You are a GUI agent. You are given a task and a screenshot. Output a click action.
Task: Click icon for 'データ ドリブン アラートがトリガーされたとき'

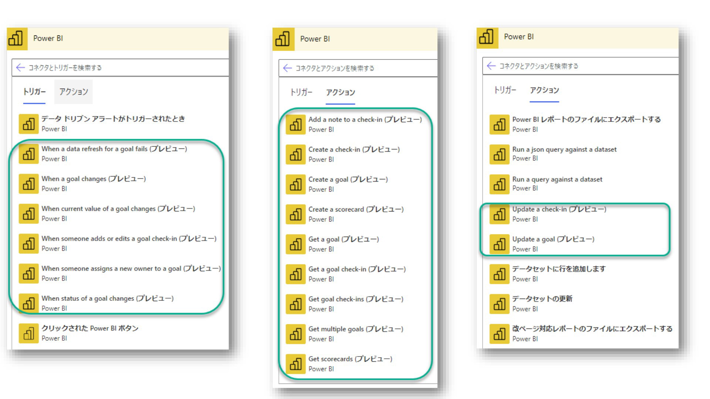(29, 124)
